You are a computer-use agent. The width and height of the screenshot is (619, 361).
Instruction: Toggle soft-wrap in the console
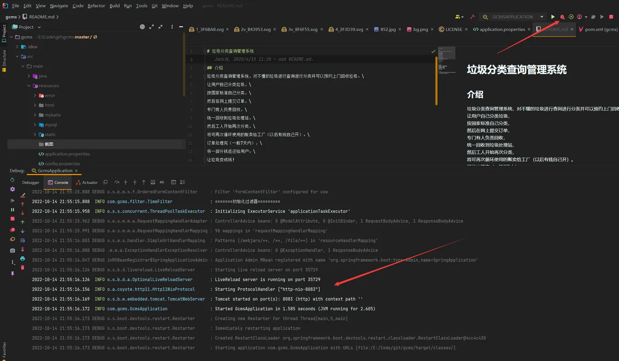click(23, 240)
